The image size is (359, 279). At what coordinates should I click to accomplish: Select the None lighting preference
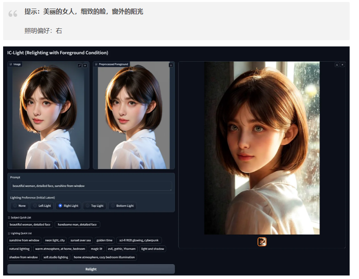18,206
